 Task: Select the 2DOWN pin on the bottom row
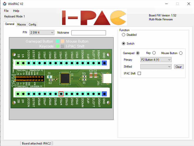(x=83, y=94)
